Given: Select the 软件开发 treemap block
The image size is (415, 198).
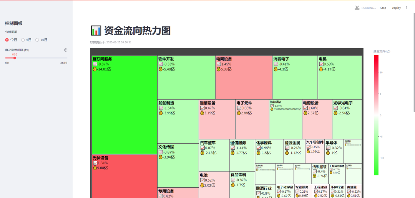Looking at the screenshot, I should 186,77.
